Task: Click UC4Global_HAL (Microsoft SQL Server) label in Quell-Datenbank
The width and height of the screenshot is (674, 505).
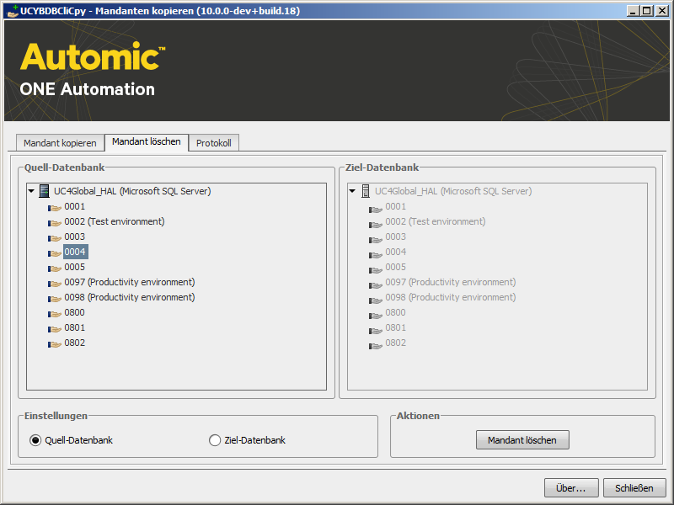Action: 132,191
